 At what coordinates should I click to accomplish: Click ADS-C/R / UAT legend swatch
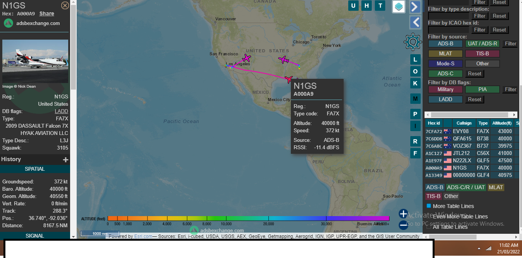466,187
